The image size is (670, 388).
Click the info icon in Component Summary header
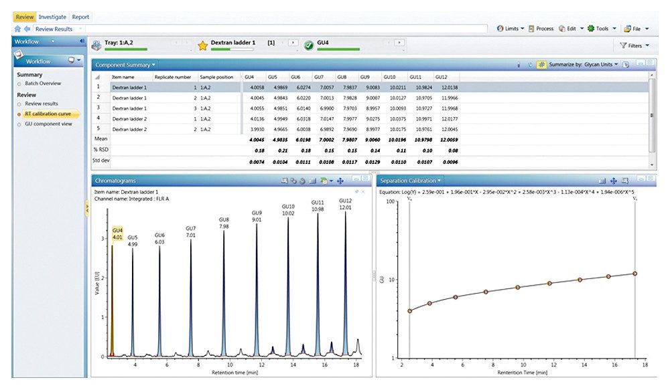(519, 65)
